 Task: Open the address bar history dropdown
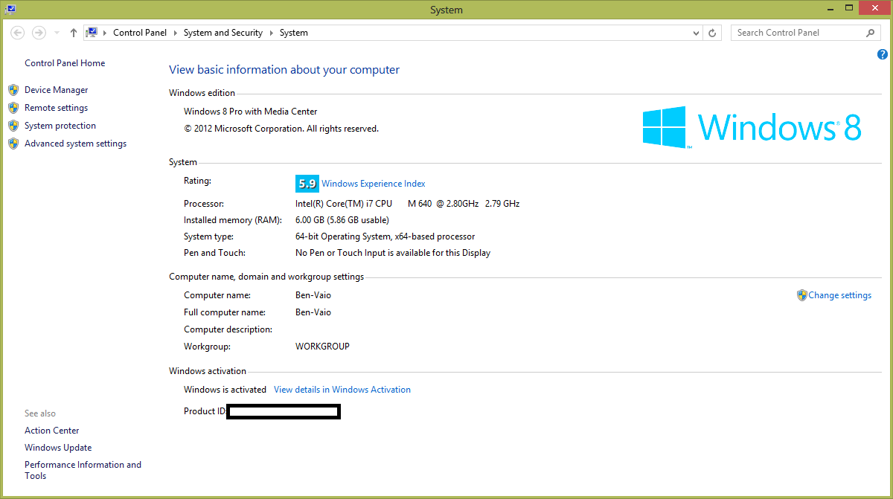pos(695,32)
